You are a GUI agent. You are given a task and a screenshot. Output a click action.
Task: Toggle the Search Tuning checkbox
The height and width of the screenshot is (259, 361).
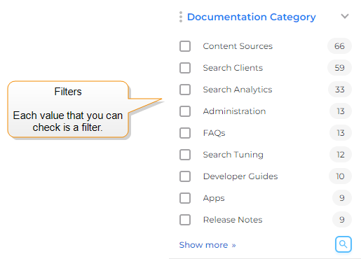point(185,155)
